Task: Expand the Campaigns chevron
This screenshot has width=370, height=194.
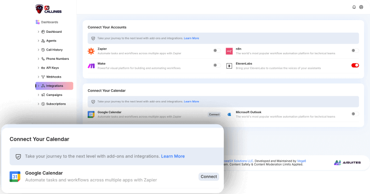Action: 38,95
